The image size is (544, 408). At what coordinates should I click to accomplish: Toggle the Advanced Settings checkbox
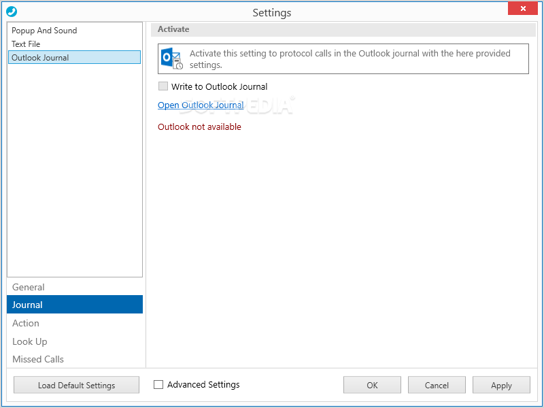(x=158, y=384)
